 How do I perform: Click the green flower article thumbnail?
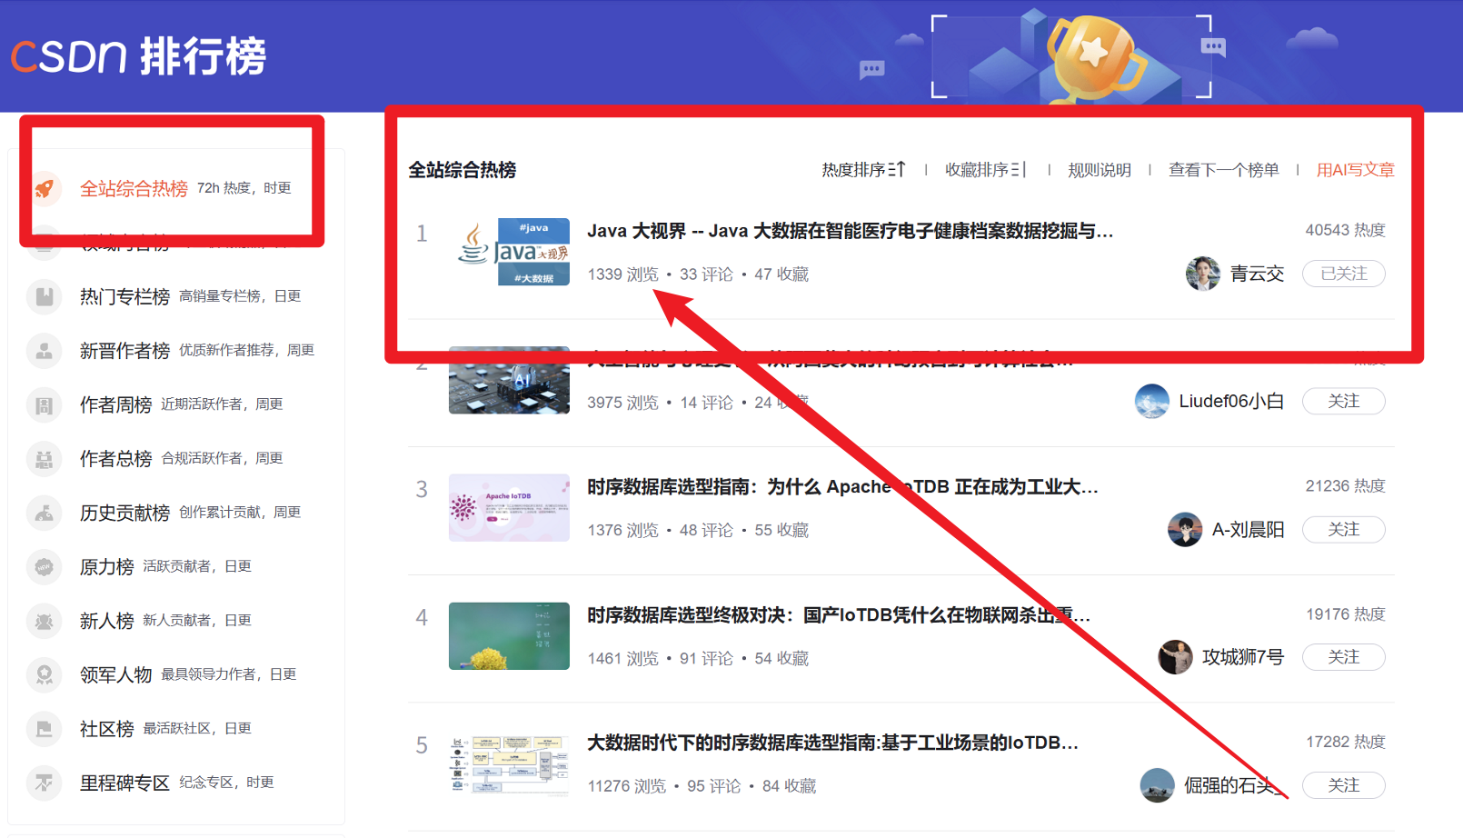(509, 636)
